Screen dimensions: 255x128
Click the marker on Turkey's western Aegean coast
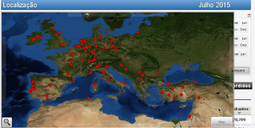[162, 93]
